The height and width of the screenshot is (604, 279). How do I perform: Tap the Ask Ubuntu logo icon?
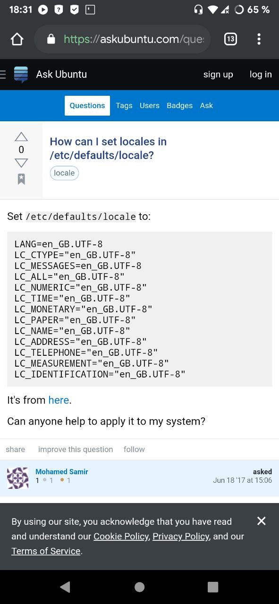tap(21, 75)
